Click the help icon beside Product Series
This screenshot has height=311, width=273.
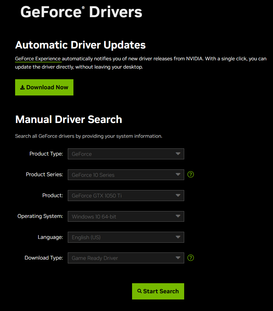pyautogui.click(x=191, y=175)
